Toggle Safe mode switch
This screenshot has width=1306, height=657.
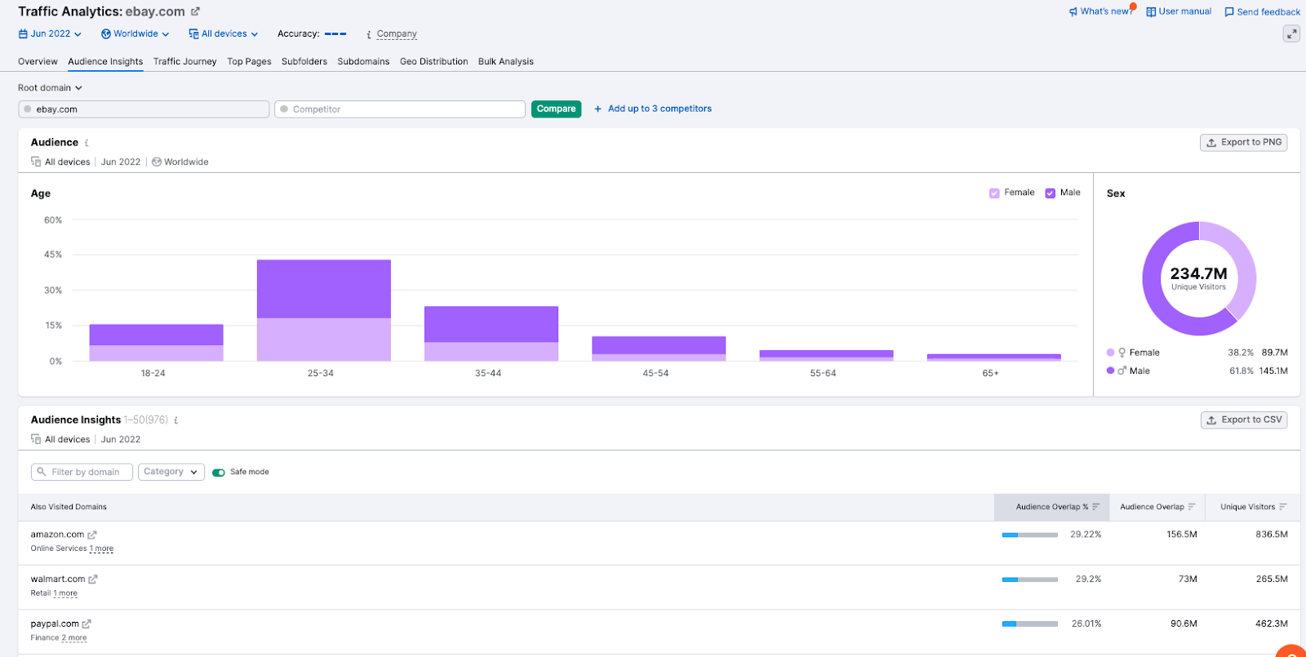click(x=218, y=473)
